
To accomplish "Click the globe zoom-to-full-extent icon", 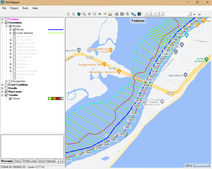I will point(79,14).
